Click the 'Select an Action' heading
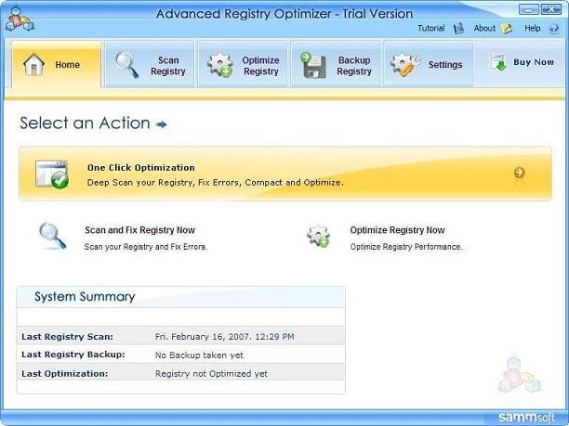 click(85, 123)
